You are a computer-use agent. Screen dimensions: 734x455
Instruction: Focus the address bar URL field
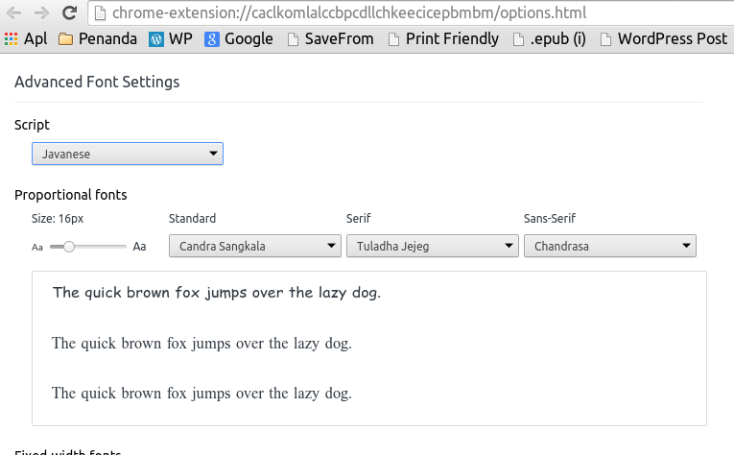click(412, 13)
